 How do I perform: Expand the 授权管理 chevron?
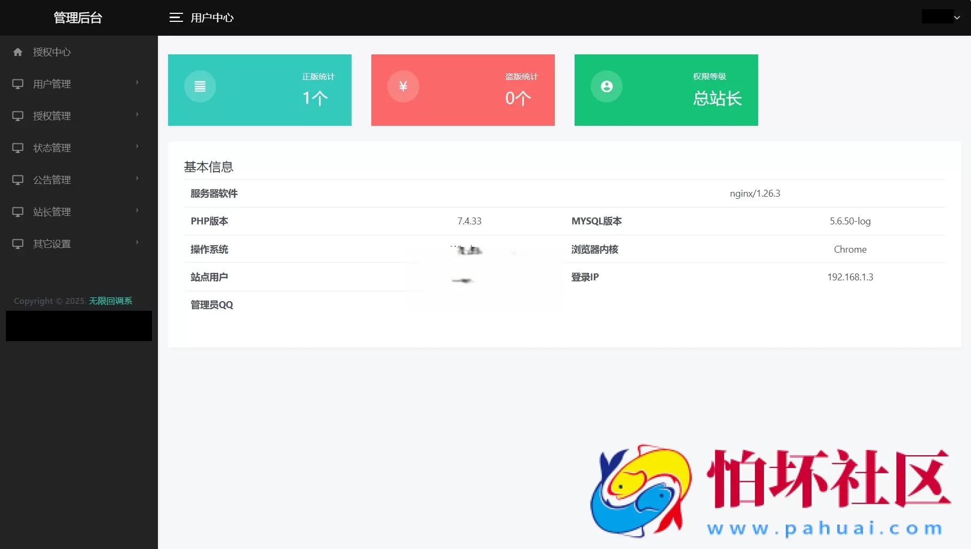(137, 116)
